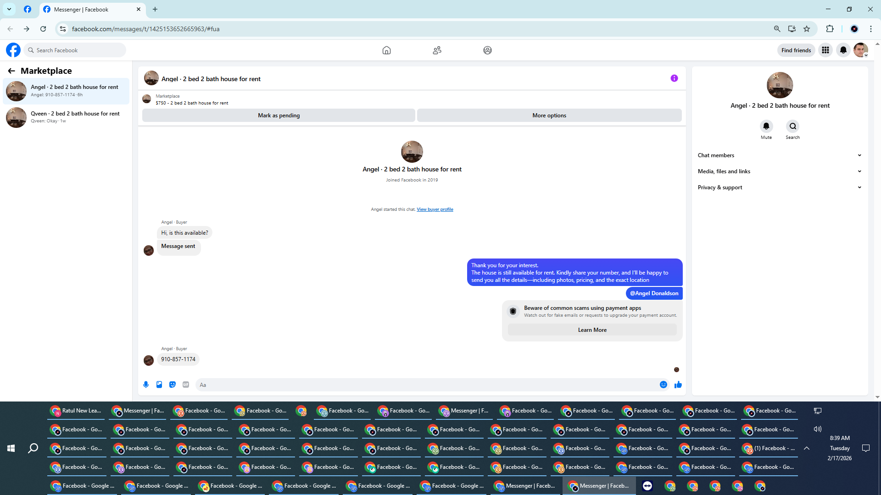Open the Qveen chat in Marketplace list
881x495 pixels.
pos(67,117)
